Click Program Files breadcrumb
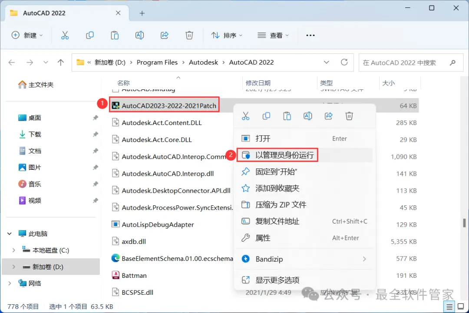The height and width of the screenshot is (313, 469). [157, 62]
